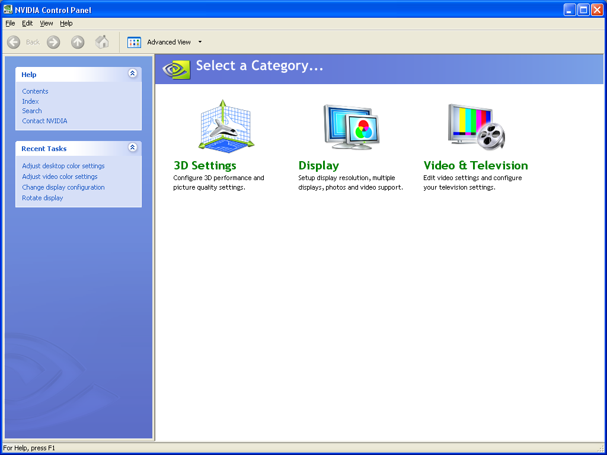The width and height of the screenshot is (607, 455).
Task: Click the Display monitors icon
Action: coord(351,126)
